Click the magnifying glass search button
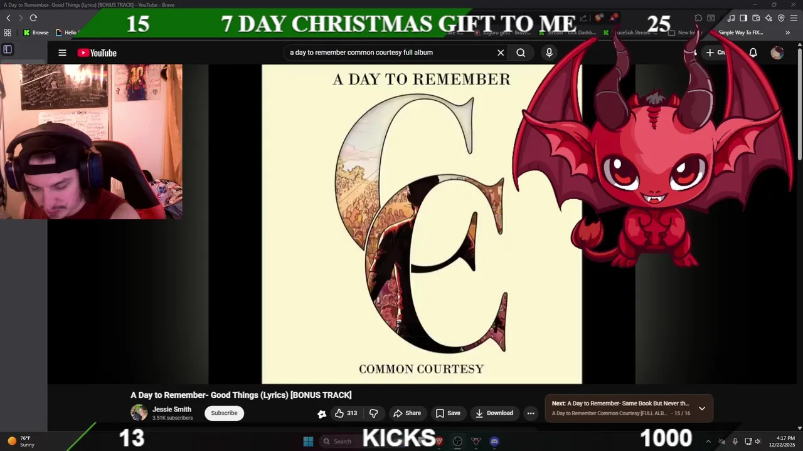The width and height of the screenshot is (803, 451). 521,53
